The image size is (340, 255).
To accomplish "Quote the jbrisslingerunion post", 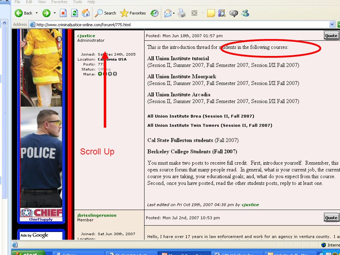I will [x=331, y=218].
